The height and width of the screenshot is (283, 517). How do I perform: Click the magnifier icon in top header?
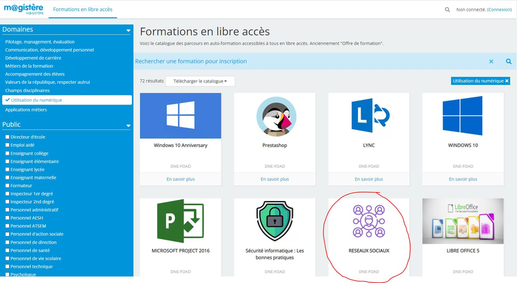tap(447, 10)
